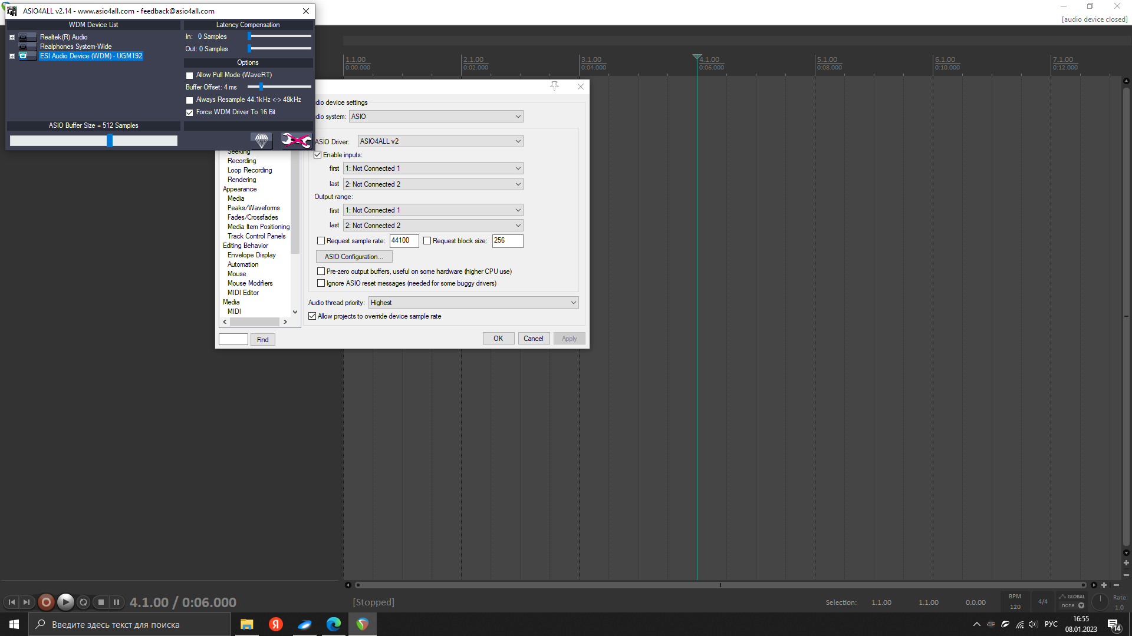Select Envelope Display preferences page
Viewport: 1132px width, 636px height.
252,255
